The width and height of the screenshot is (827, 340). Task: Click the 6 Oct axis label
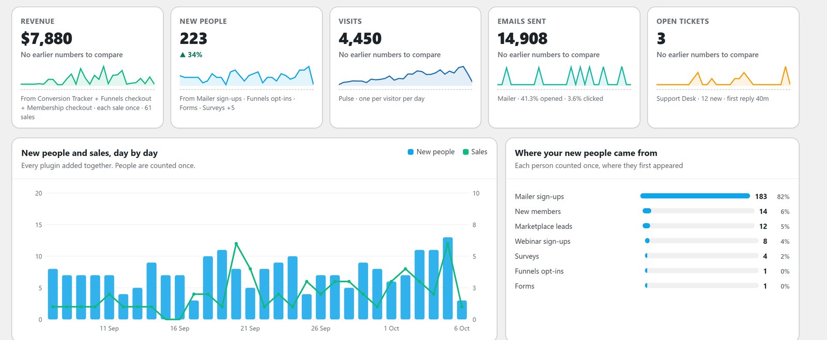pyautogui.click(x=462, y=329)
